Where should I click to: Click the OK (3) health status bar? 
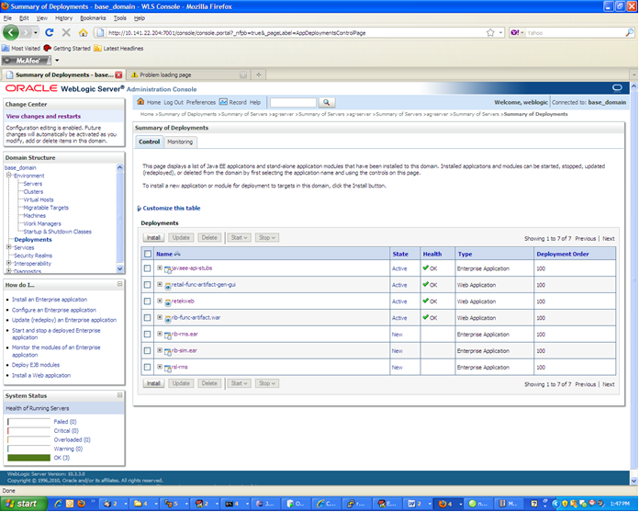tap(29, 458)
